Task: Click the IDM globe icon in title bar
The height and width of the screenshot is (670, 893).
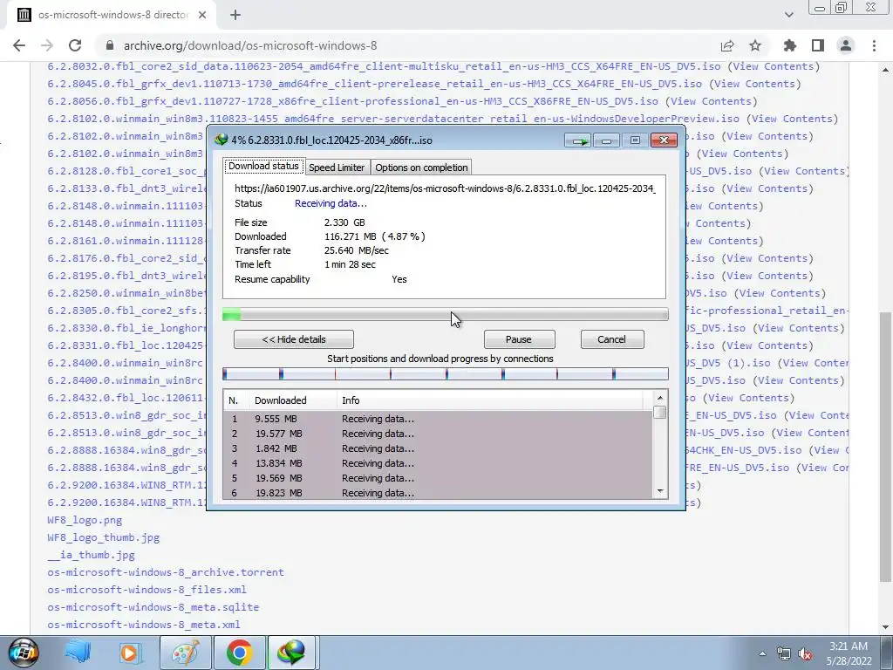Action: tap(221, 140)
